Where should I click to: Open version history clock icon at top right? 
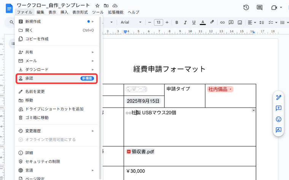click(246, 8)
